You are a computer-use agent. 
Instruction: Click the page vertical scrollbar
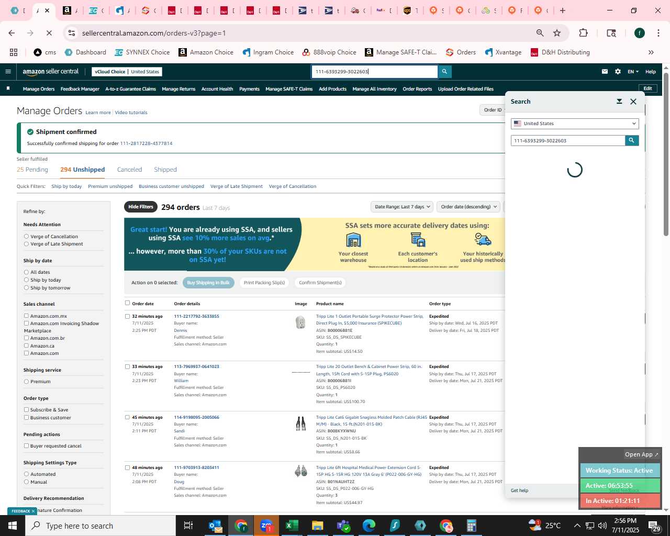[x=666, y=155]
